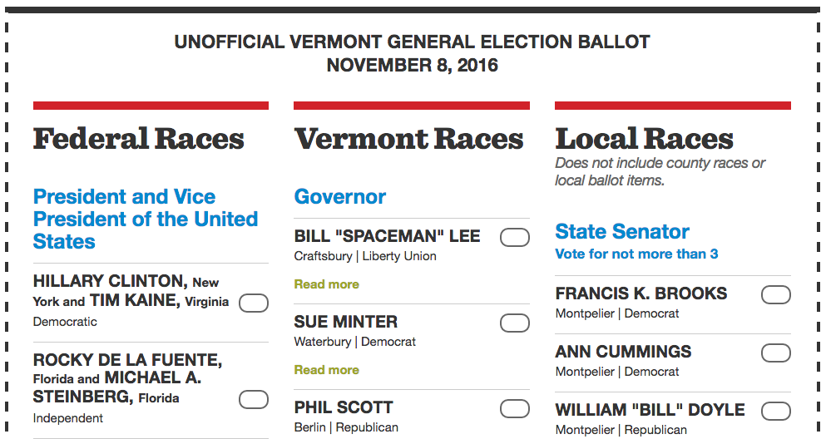Select the oval for Bill "Spaceman" Lee
The height and width of the screenshot is (439, 826).
(515, 238)
